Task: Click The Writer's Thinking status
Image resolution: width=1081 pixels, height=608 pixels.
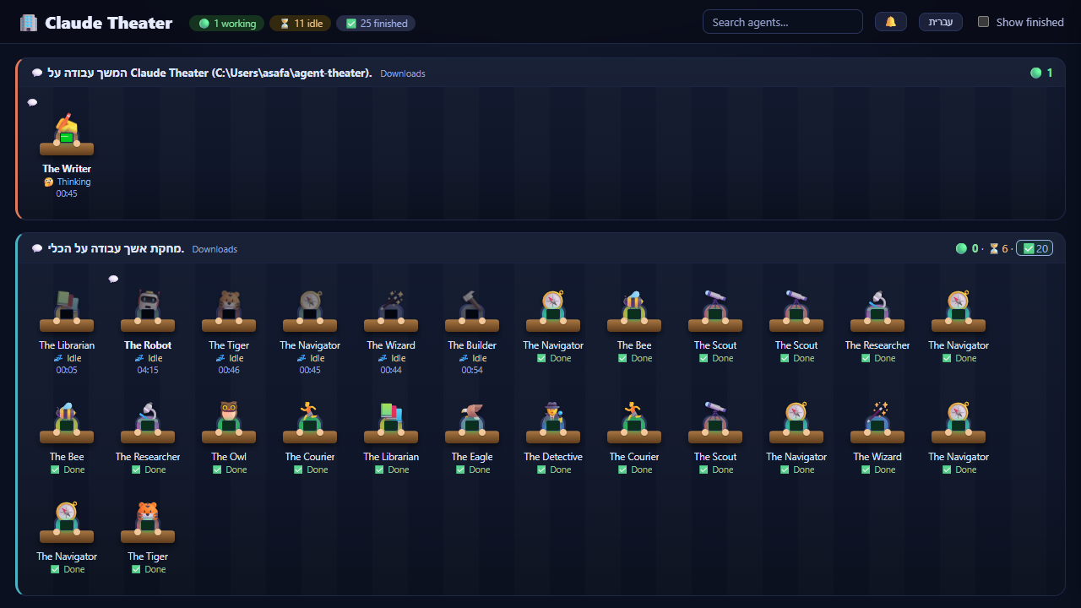Action: coord(67,182)
